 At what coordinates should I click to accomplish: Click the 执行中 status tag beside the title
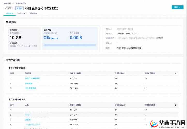(19, 9)
